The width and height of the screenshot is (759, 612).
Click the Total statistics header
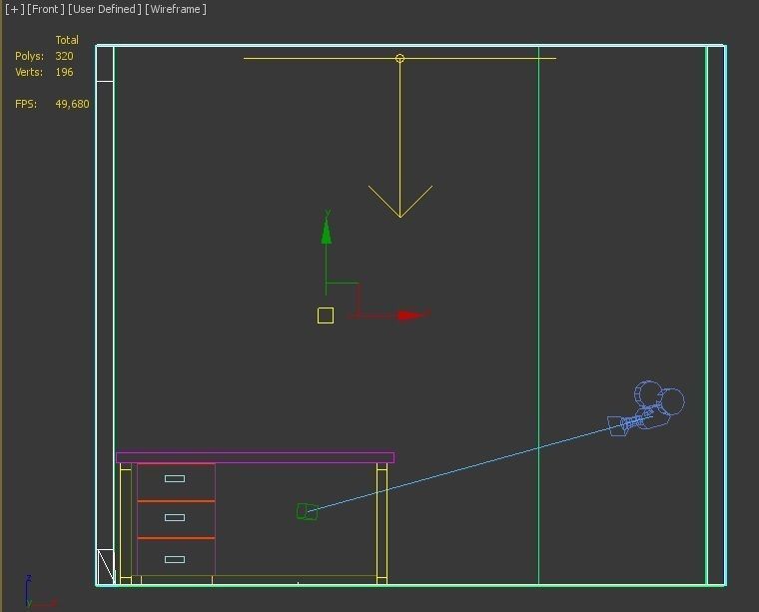[67, 40]
